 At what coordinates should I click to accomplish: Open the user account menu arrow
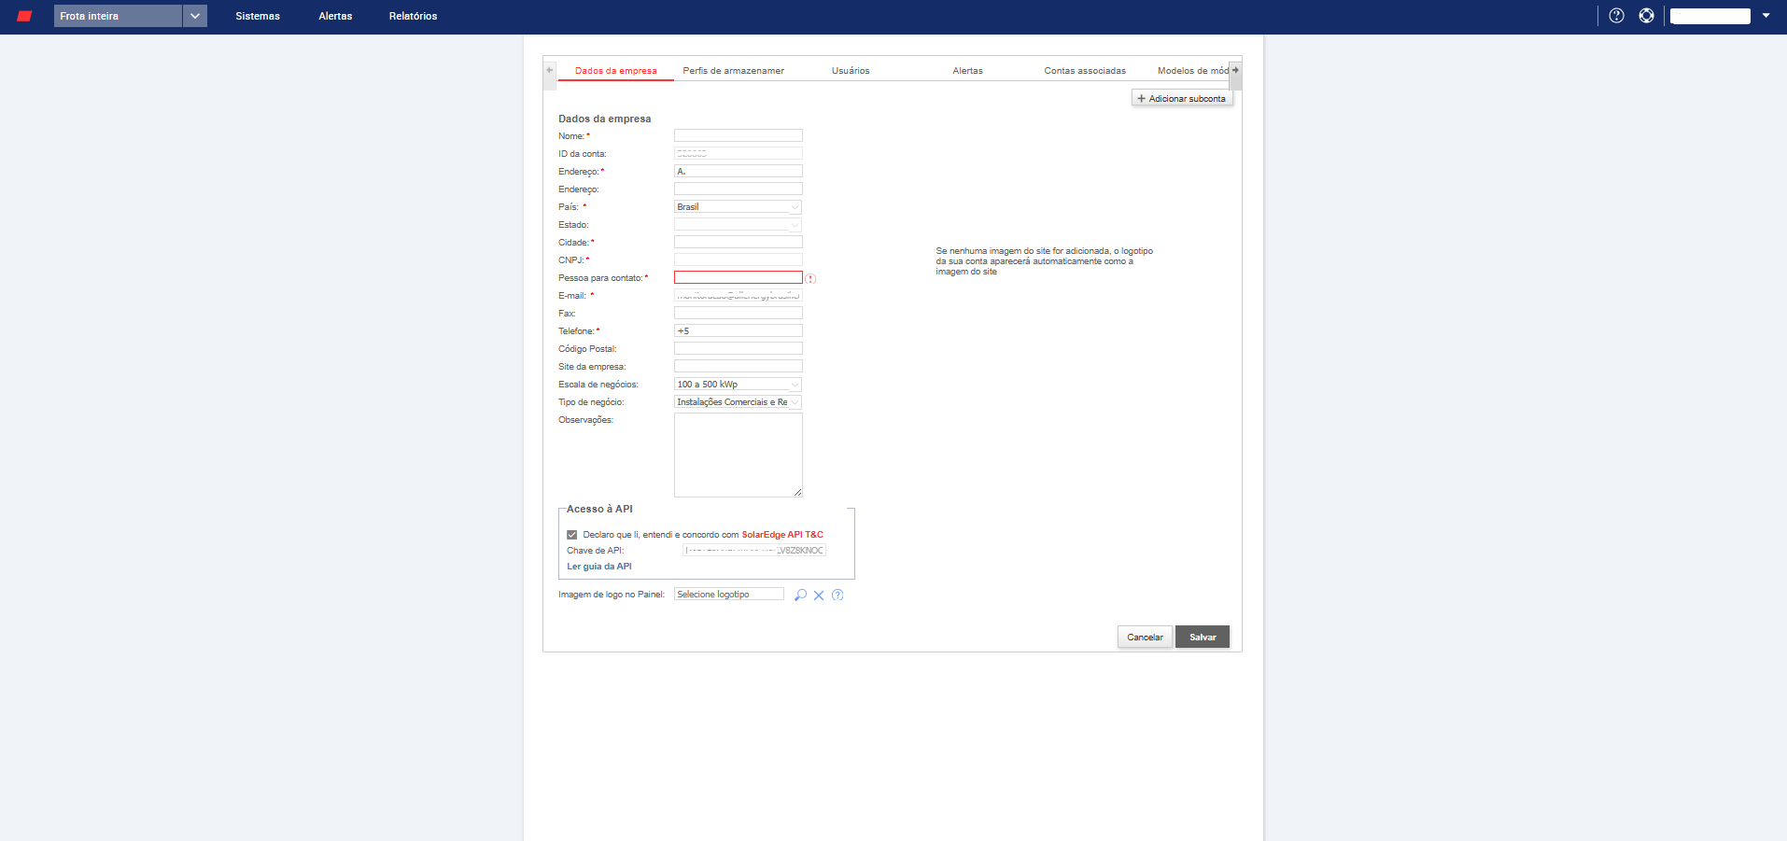[x=1766, y=16]
